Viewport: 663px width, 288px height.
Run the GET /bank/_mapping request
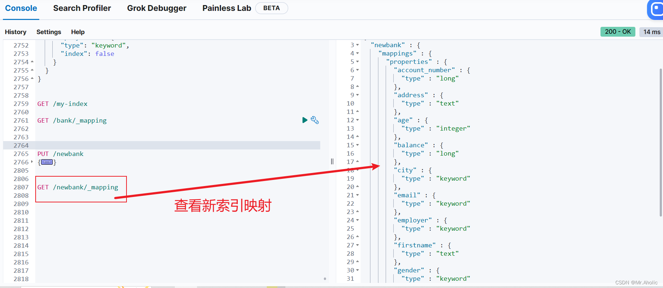click(x=305, y=120)
